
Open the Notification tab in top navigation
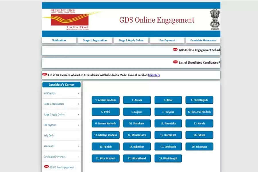[x=59, y=40]
